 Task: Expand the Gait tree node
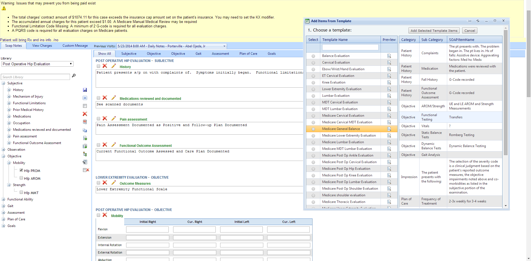(3, 206)
